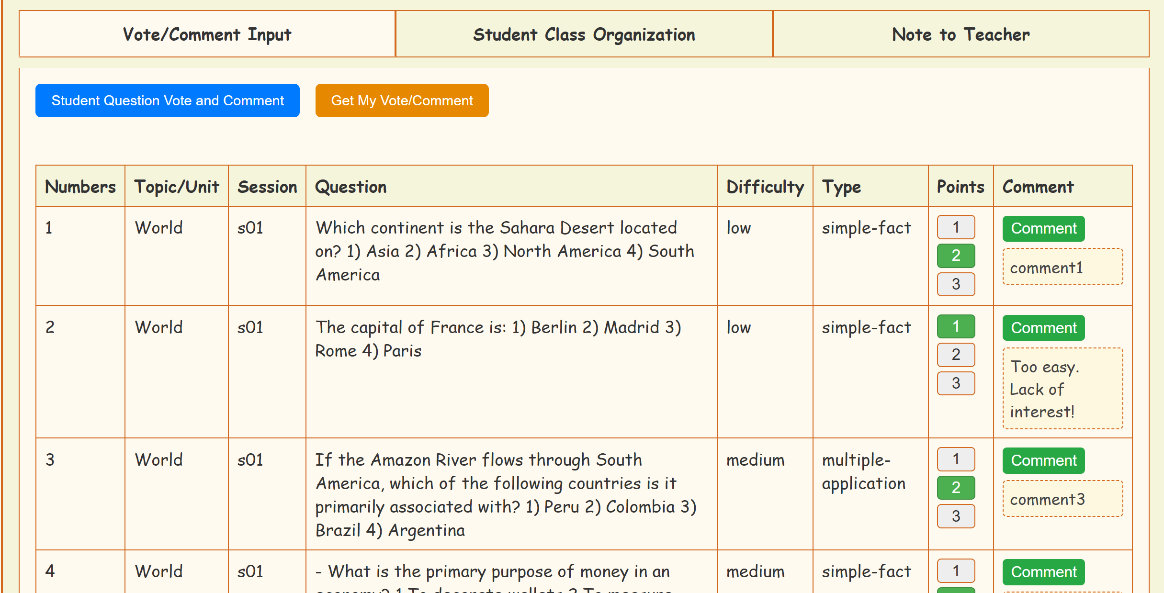Switch to Student Class Organization tab

click(584, 34)
